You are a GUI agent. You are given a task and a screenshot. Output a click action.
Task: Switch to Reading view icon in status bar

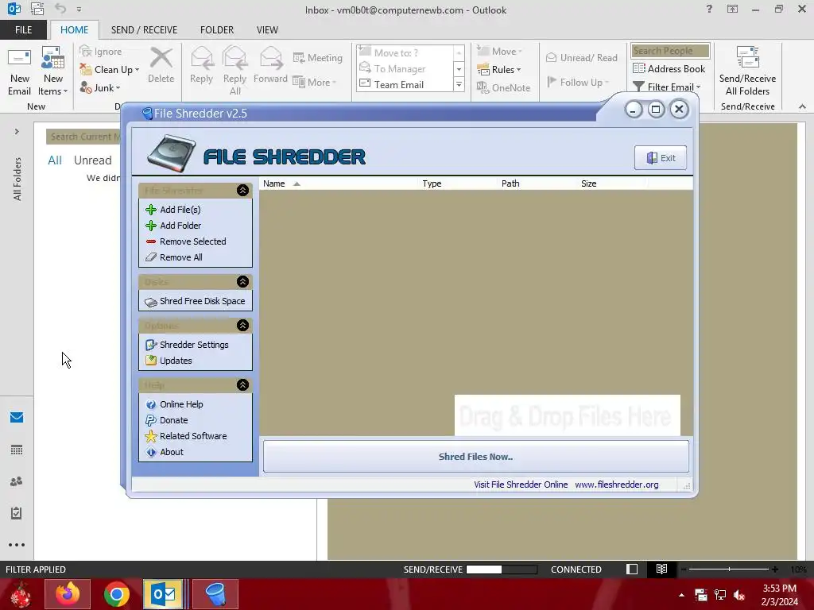(661, 569)
